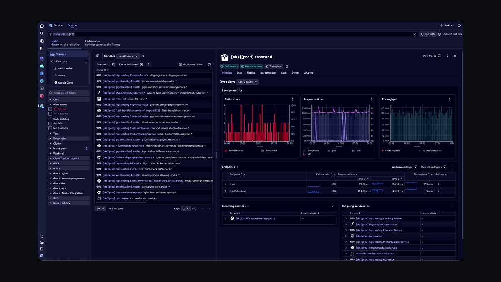Close the frontend detail panel
Viewport: 501px width, 282px height.
click(x=455, y=56)
